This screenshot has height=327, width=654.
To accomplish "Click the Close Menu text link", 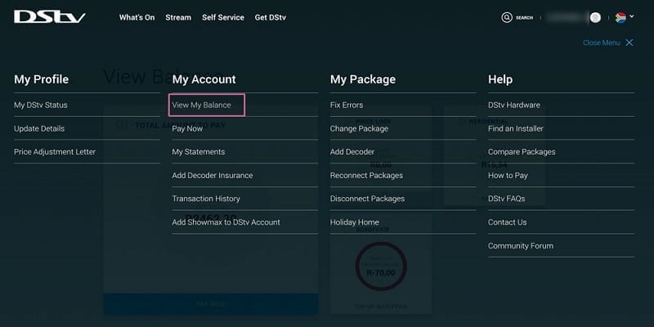I will tap(602, 43).
